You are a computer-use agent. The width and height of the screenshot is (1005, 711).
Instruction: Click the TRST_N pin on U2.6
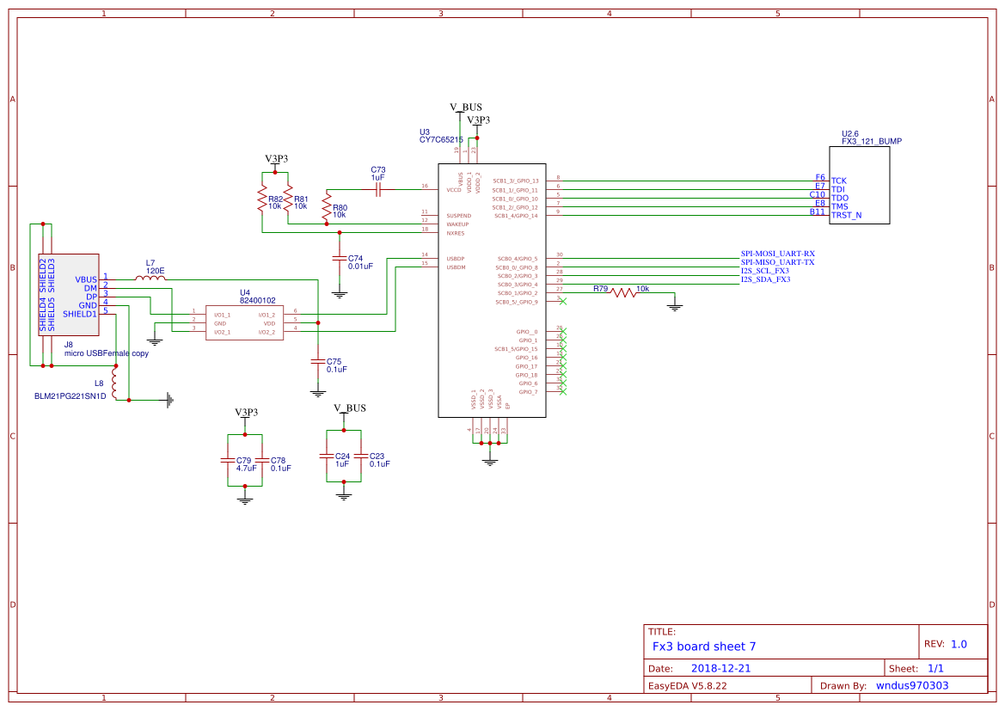[847, 216]
